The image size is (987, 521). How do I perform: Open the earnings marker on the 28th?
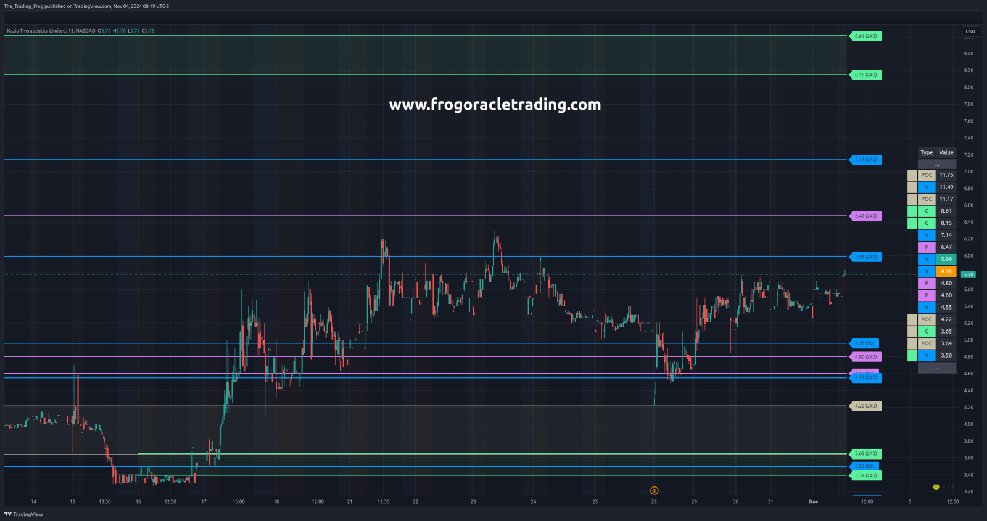(655, 491)
